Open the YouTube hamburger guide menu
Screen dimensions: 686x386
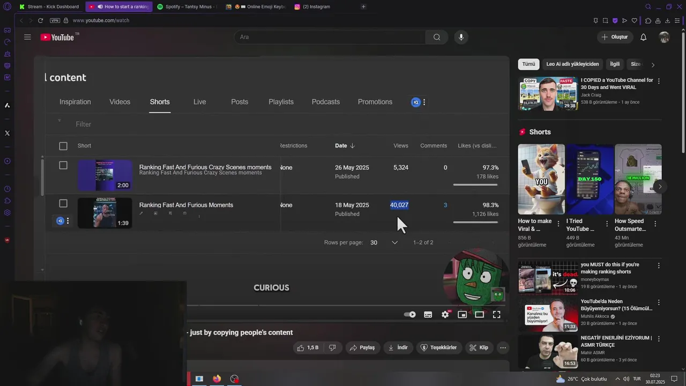(x=27, y=37)
